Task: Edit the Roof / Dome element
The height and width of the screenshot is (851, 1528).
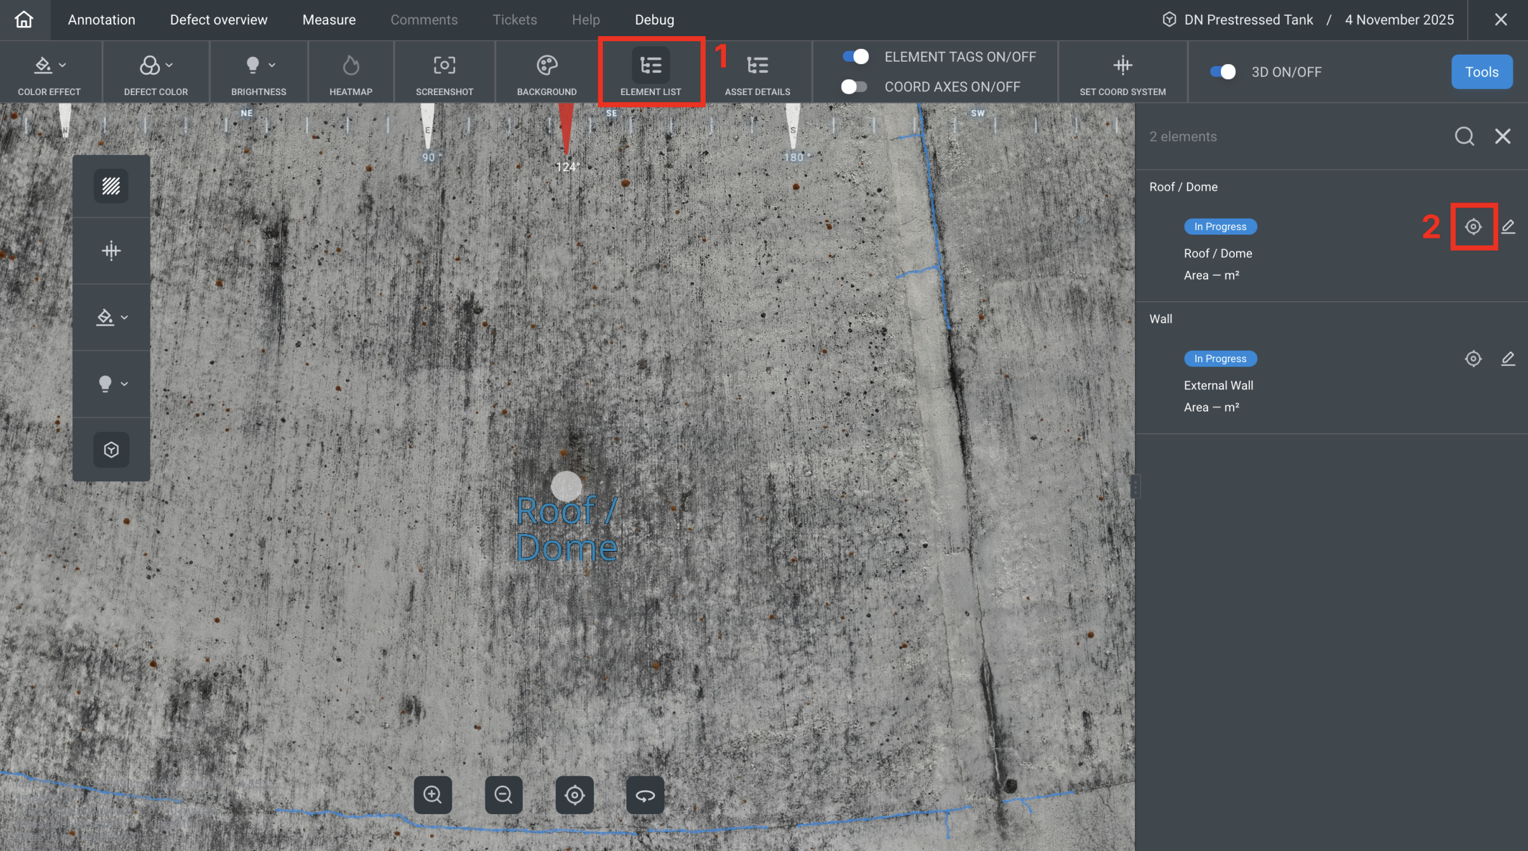Action: (1508, 226)
